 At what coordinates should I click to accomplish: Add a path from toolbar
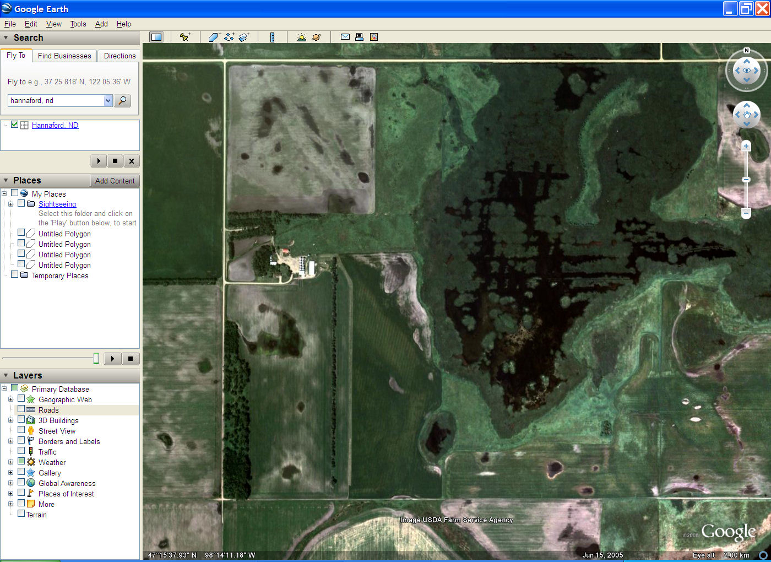pos(229,37)
